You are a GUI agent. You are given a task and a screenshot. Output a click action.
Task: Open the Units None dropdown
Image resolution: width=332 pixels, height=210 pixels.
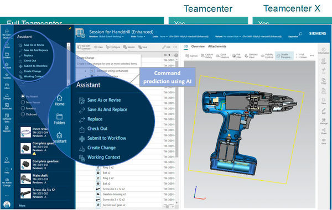[x=160, y=36]
